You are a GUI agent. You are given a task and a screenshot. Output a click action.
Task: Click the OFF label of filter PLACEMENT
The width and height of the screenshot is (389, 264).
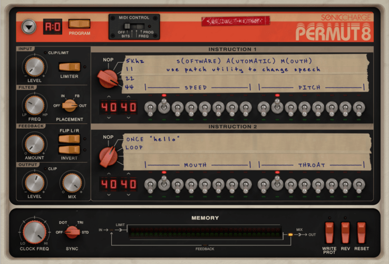(x=56, y=106)
